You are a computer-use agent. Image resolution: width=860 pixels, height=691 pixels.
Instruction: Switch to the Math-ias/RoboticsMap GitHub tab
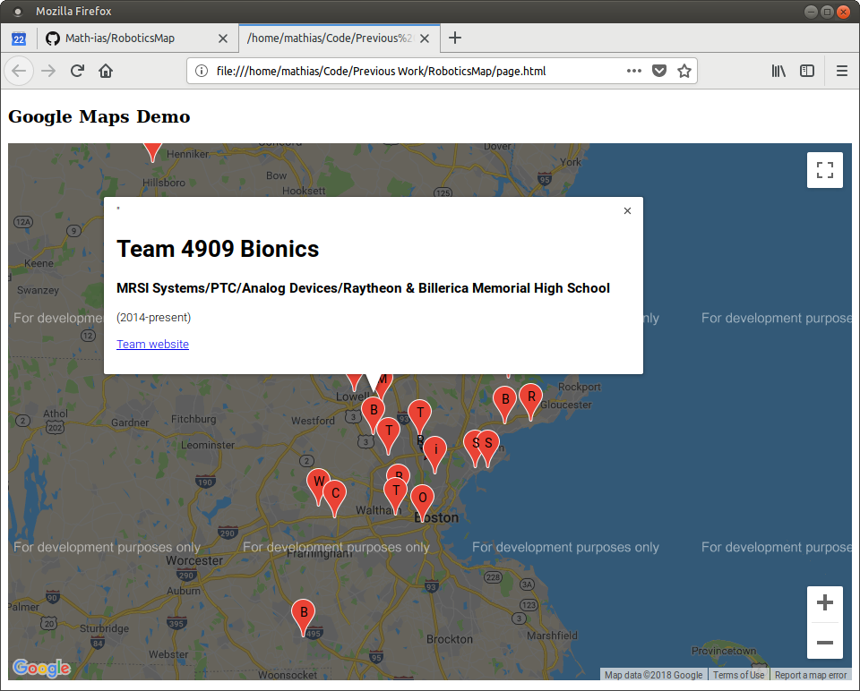click(x=137, y=38)
